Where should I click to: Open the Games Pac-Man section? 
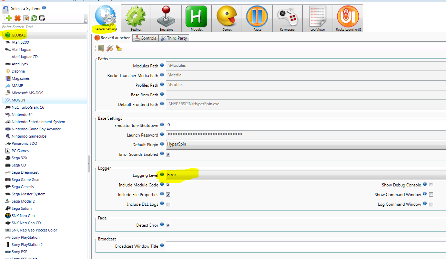tap(227, 18)
